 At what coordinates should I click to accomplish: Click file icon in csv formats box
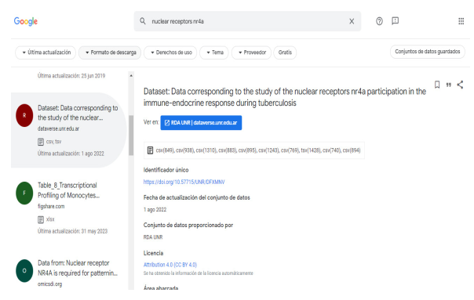150,150
